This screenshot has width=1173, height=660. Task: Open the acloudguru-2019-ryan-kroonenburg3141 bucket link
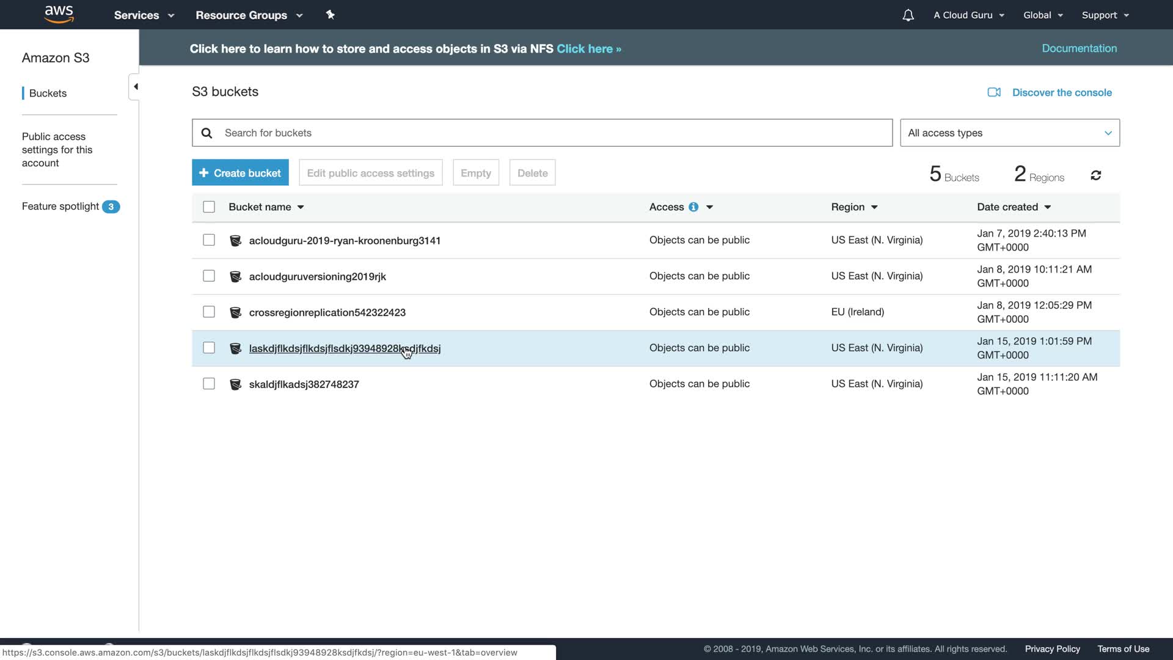[x=345, y=241]
